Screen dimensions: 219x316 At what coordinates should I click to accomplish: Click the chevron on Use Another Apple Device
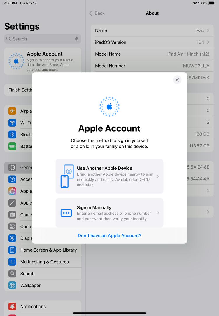click(158, 176)
